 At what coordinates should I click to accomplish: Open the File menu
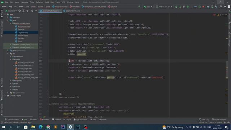pyautogui.click(x=6, y=3)
